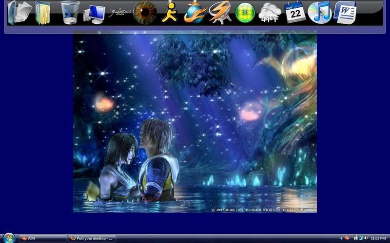This screenshot has height=243, width=390.
Task: Switch to 'Post your desktop' Firefox window
Action: click(92, 239)
